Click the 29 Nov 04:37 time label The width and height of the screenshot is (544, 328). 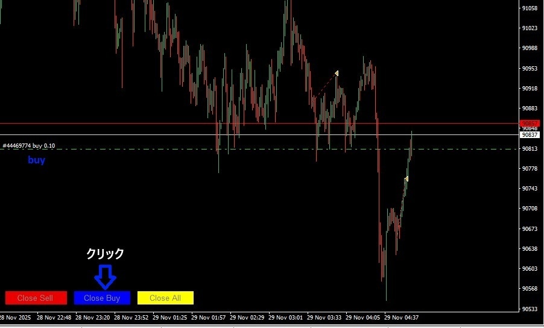click(x=402, y=317)
